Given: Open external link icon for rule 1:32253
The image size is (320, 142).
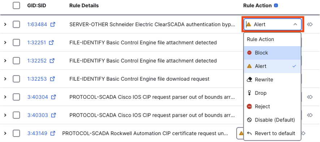Looking at the screenshot, I should click(x=52, y=79).
